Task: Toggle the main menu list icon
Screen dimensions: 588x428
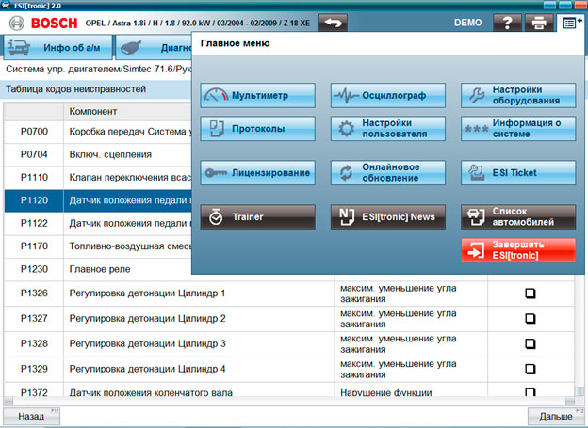Action: [x=570, y=22]
